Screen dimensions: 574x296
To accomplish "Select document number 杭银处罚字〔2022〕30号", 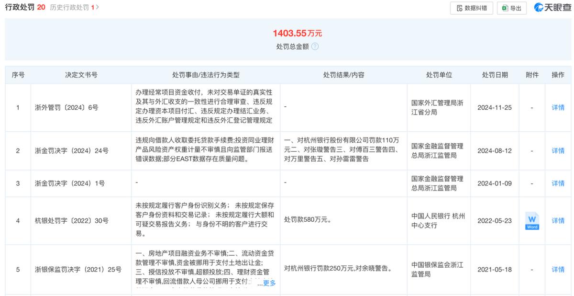I will [72, 221].
